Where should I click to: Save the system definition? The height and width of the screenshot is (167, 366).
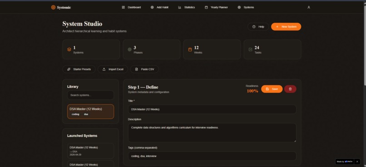tap(272, 89)
